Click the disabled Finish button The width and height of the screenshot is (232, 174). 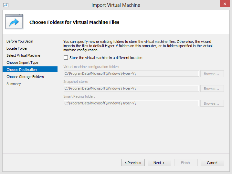coord(186,163)
